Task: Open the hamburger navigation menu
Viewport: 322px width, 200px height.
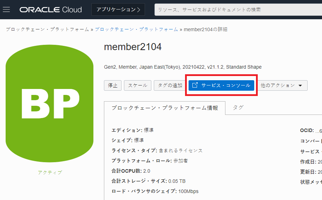Action: pos(6,9)
